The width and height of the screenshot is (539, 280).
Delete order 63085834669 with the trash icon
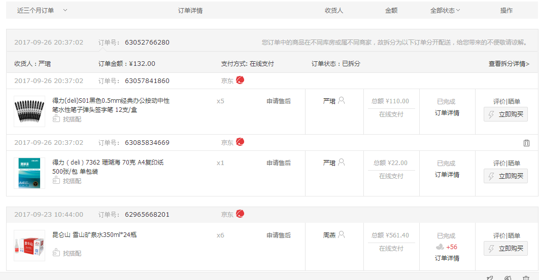click(526, 143)
